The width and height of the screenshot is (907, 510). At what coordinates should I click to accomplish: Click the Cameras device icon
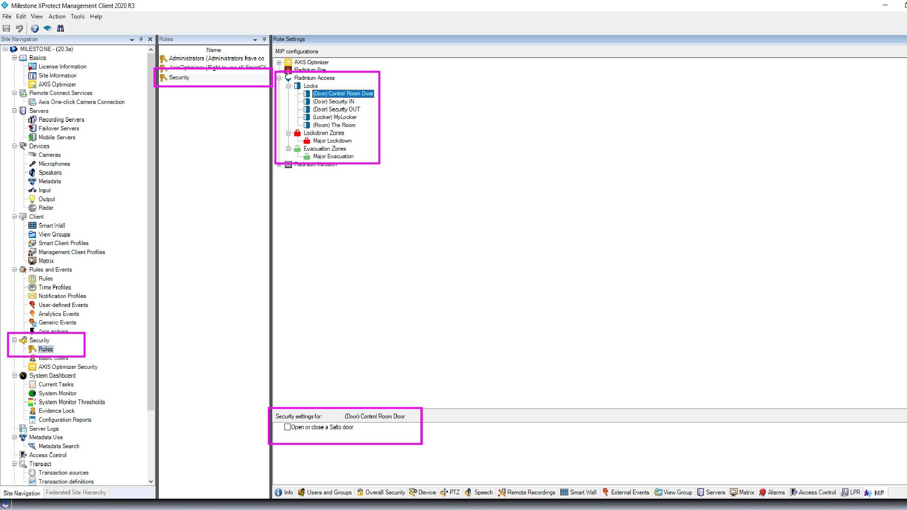[32, 155]
